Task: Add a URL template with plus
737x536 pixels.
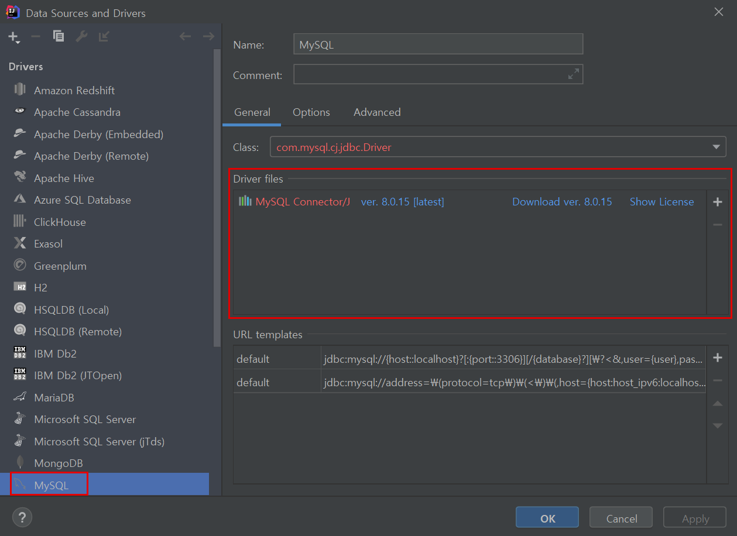Action: point(718,358)
